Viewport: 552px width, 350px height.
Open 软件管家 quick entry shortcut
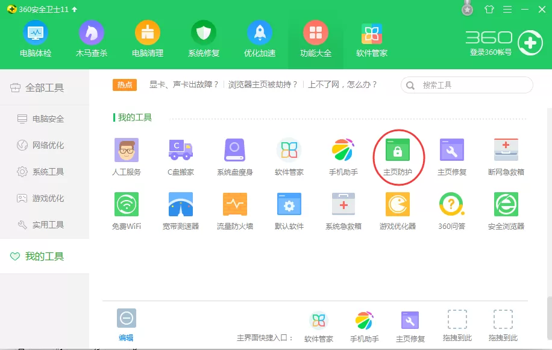[319, 327]
